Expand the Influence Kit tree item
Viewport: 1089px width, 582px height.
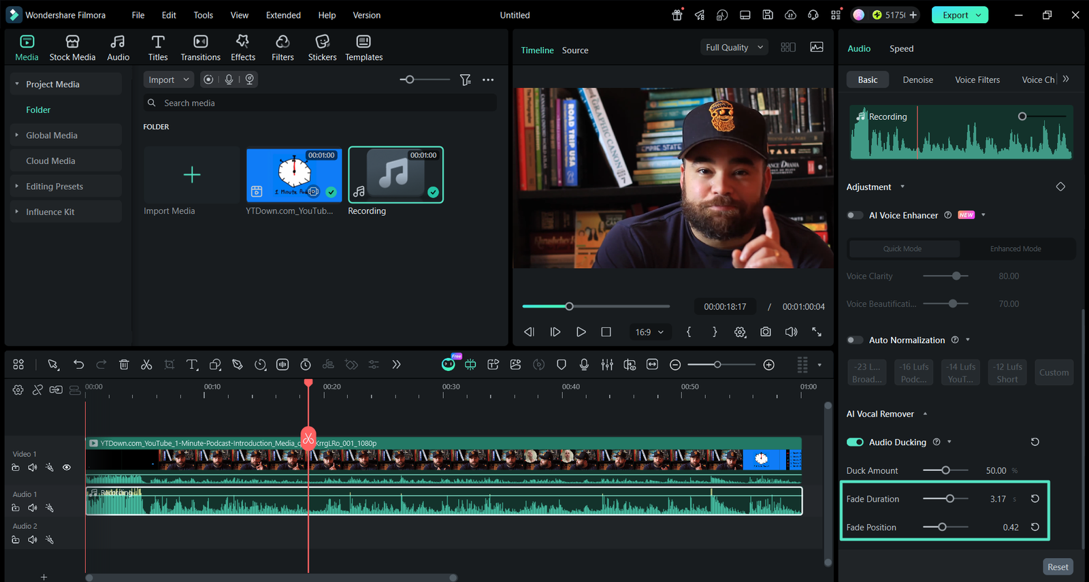(x=16, y=212)
